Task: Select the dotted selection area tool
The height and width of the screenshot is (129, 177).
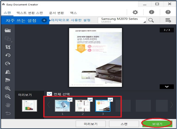Action: coord(8,39)
